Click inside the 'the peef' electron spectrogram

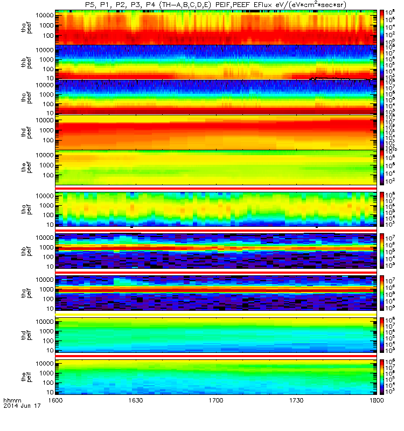click(216, 168)
